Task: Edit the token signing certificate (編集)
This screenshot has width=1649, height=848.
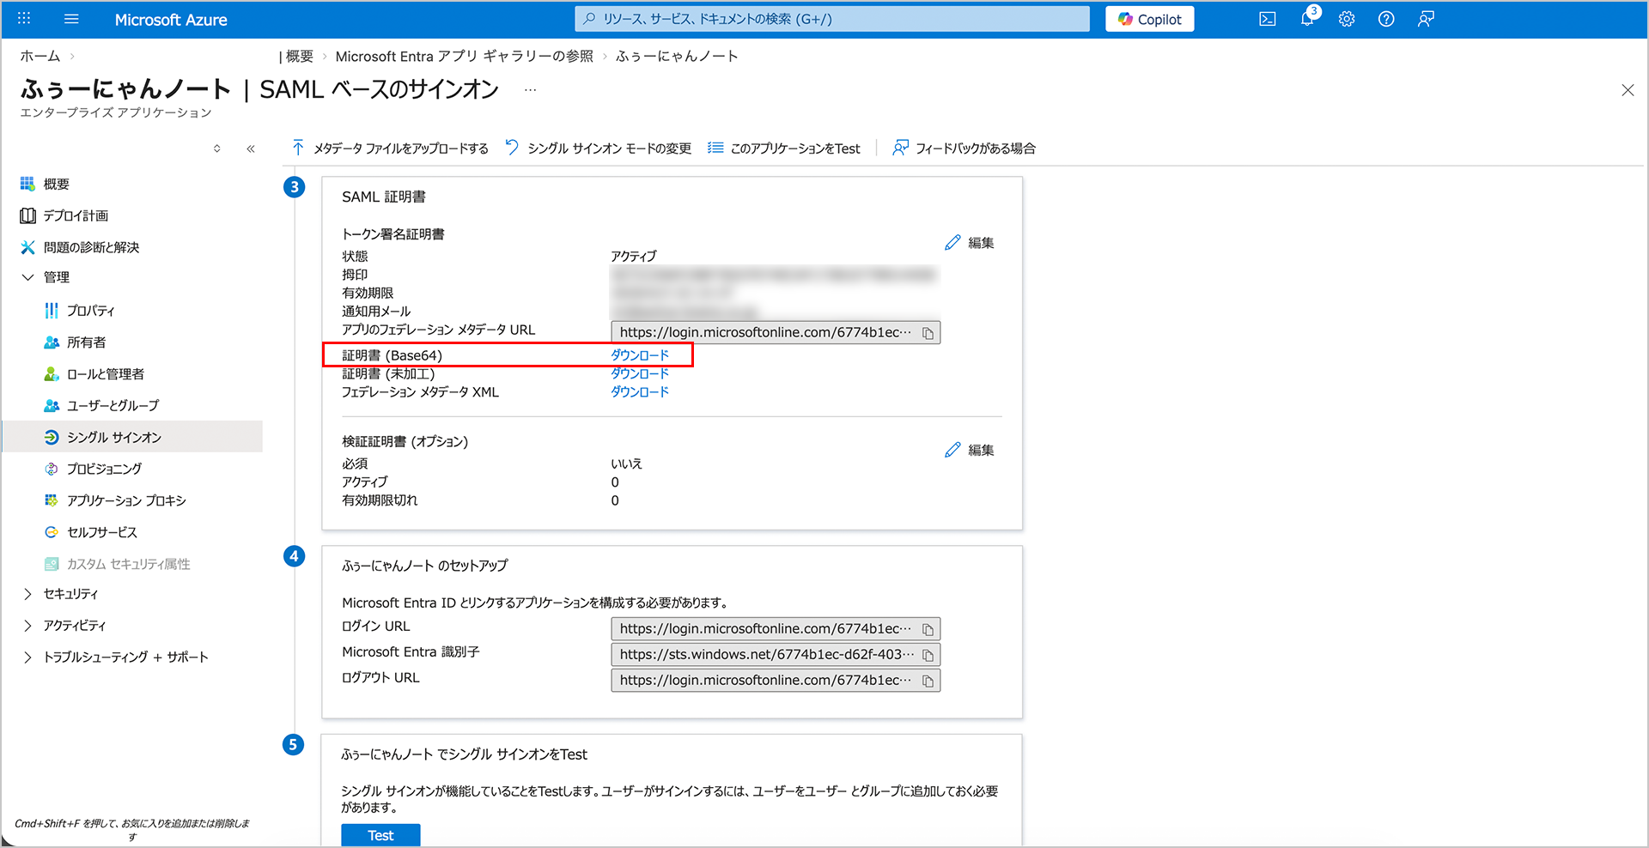Action: [x=970, y=243]
